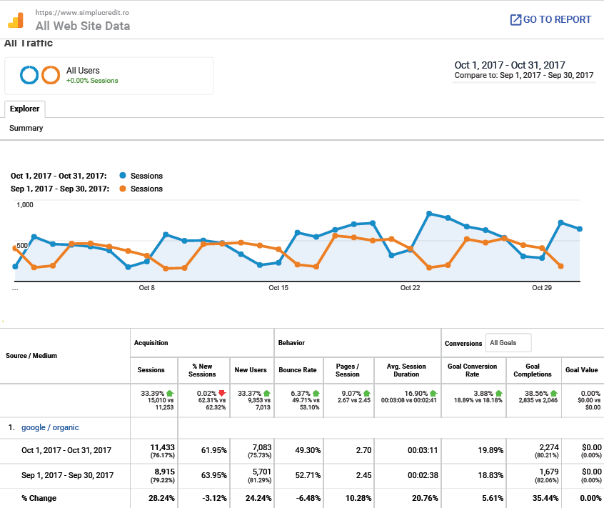Open the GO TO REPORT link

point(557,19)
